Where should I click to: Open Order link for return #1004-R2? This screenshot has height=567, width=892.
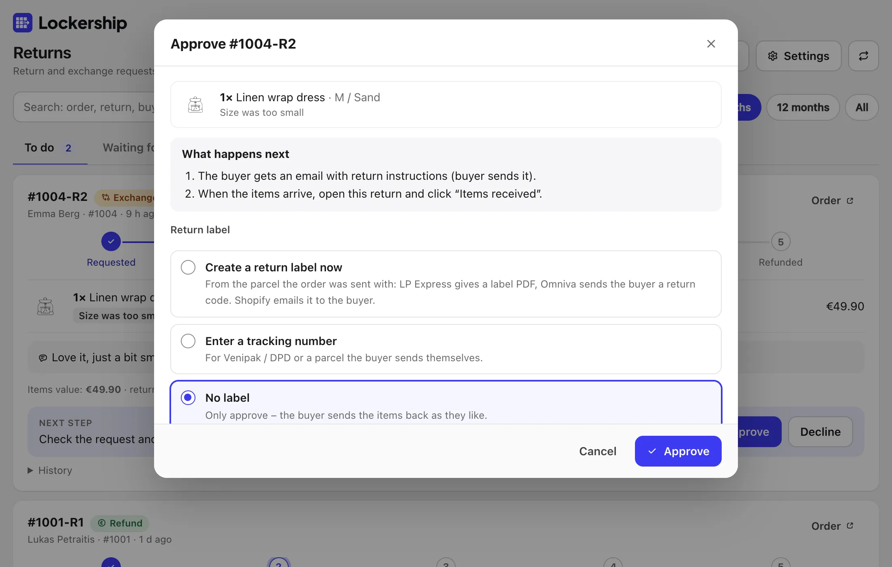tap(832, 200)
